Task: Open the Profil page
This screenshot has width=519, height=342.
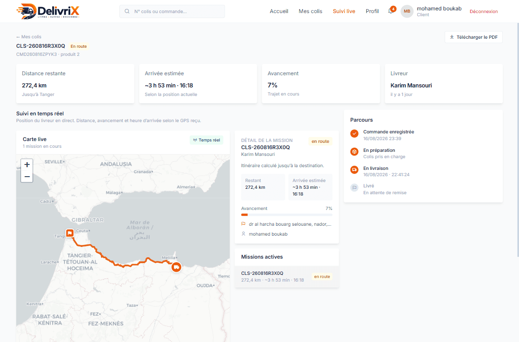Action: [372, 11]
